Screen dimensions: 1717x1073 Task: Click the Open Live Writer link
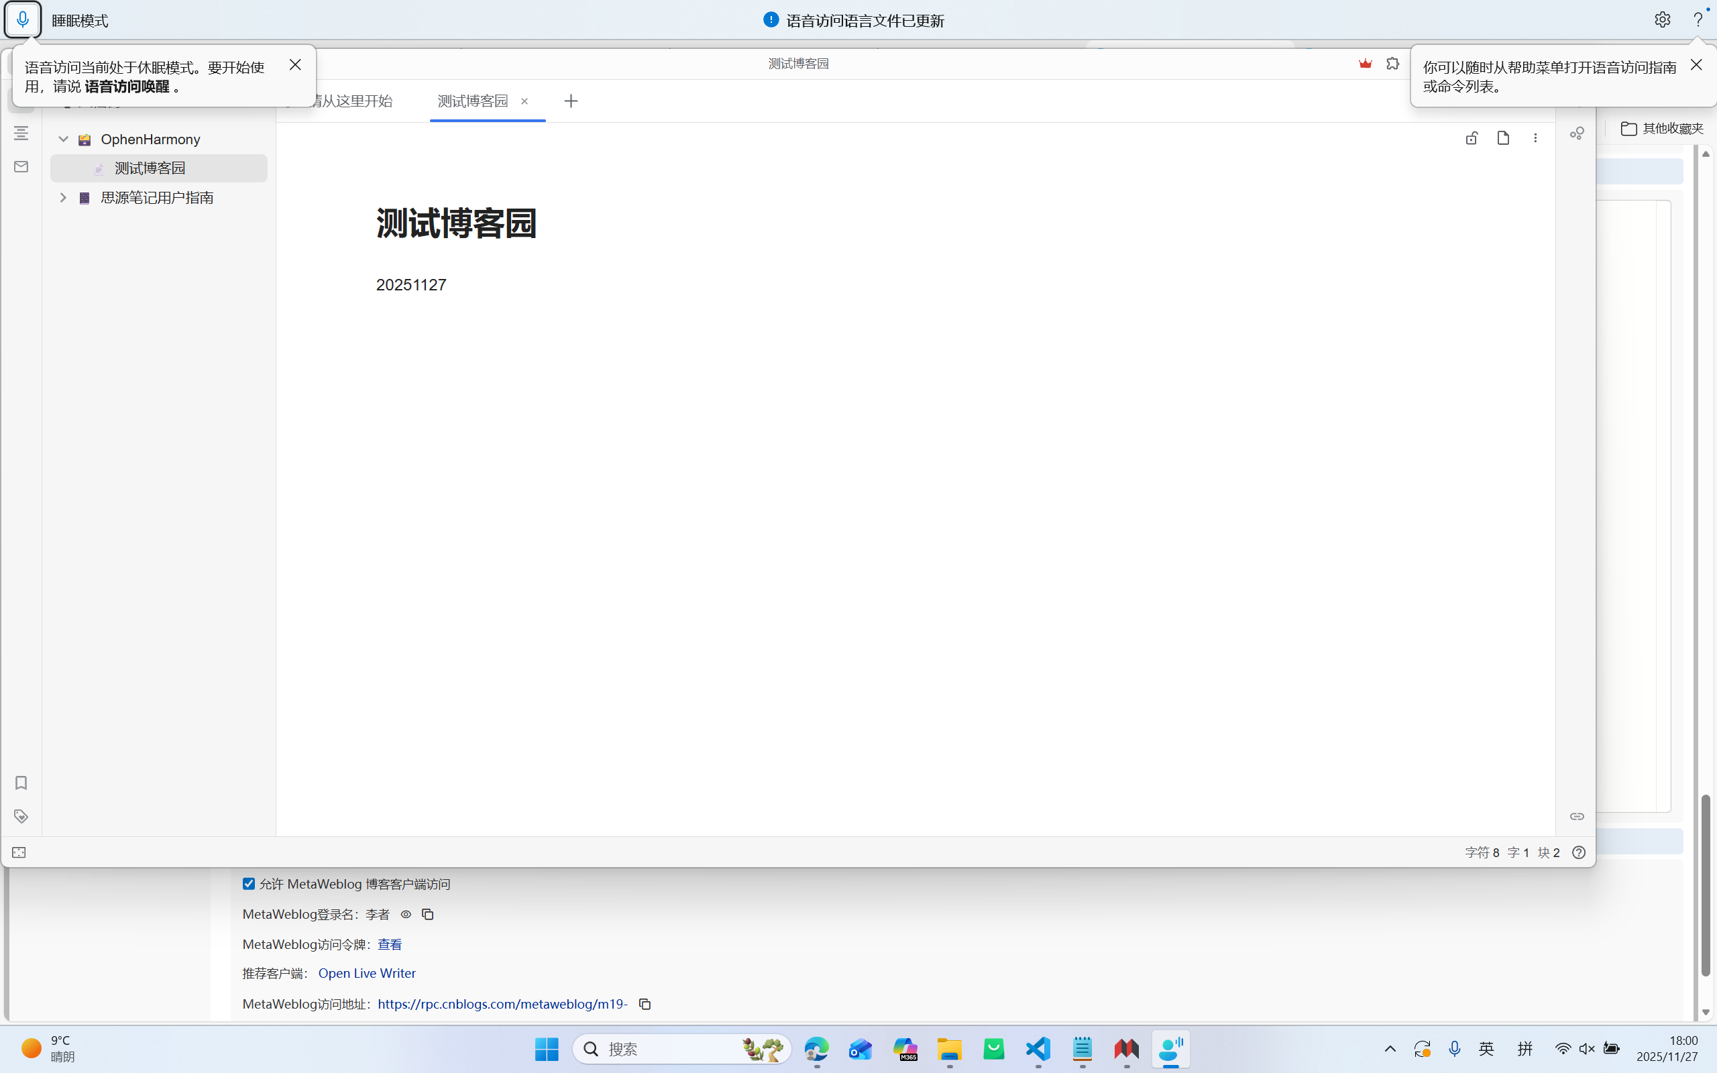coord(367,973)
